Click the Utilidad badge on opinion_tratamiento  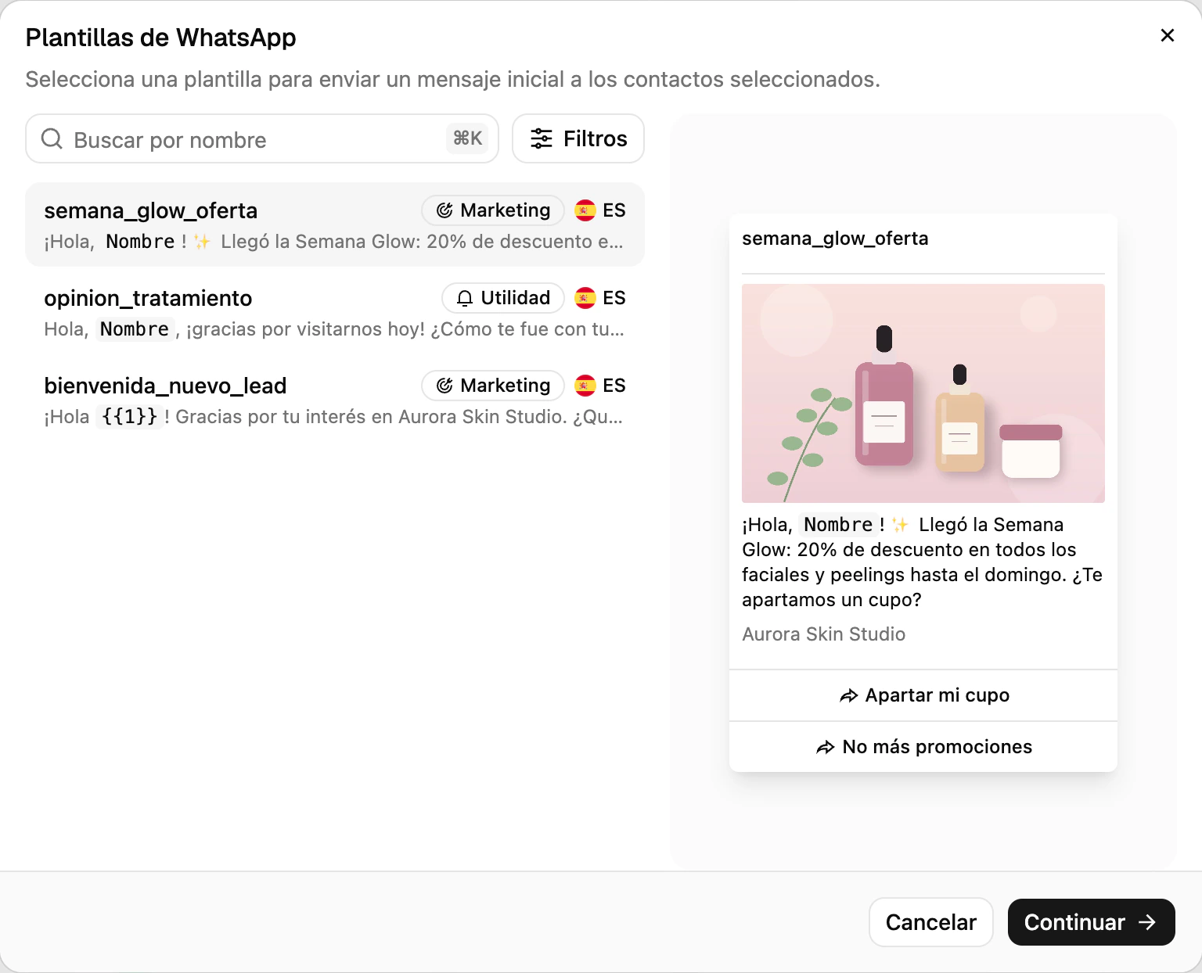point(503,298)
